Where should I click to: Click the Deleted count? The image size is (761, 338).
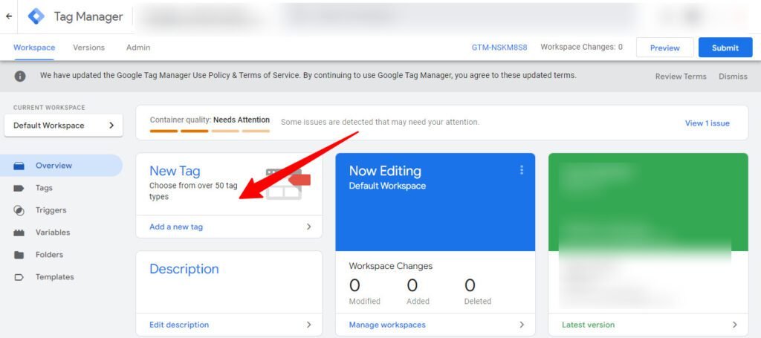470,285
